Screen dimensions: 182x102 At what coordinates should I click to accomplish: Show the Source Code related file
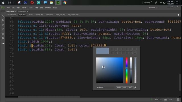tap(12, 15)
